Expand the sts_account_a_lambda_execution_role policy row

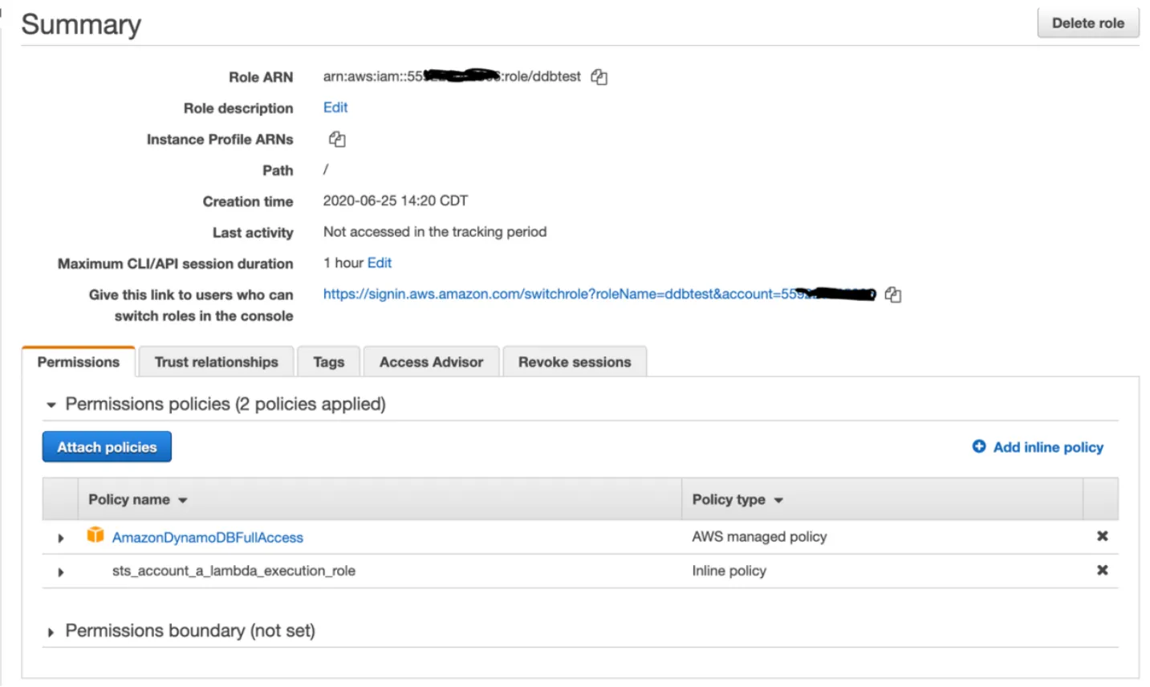(61, 572)
